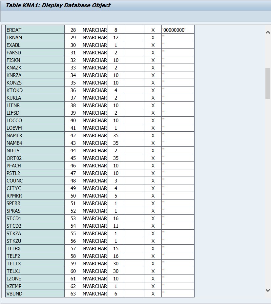Click the scroll up arrow

coord(268,32)
